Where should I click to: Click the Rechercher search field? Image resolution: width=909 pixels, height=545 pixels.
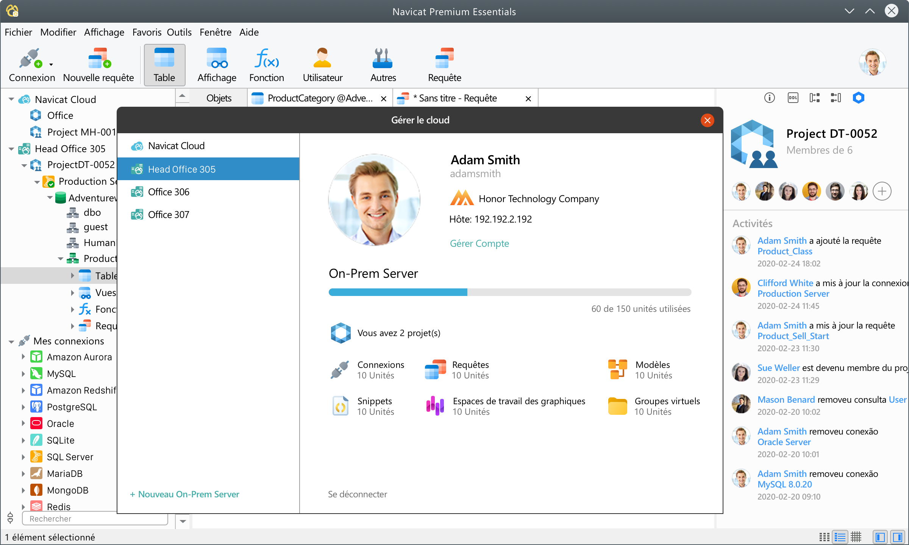click(x=95, y=519)
